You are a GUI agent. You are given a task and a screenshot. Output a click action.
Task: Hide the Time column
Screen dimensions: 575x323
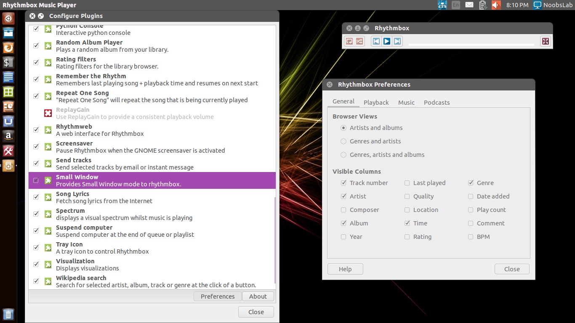pos(407,223)
